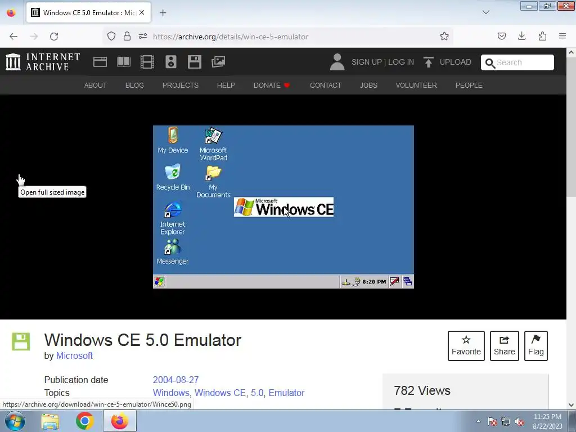Open the tracking protection shield icon
This screenshot has height=432, width=576.
[x=111, y=37]
